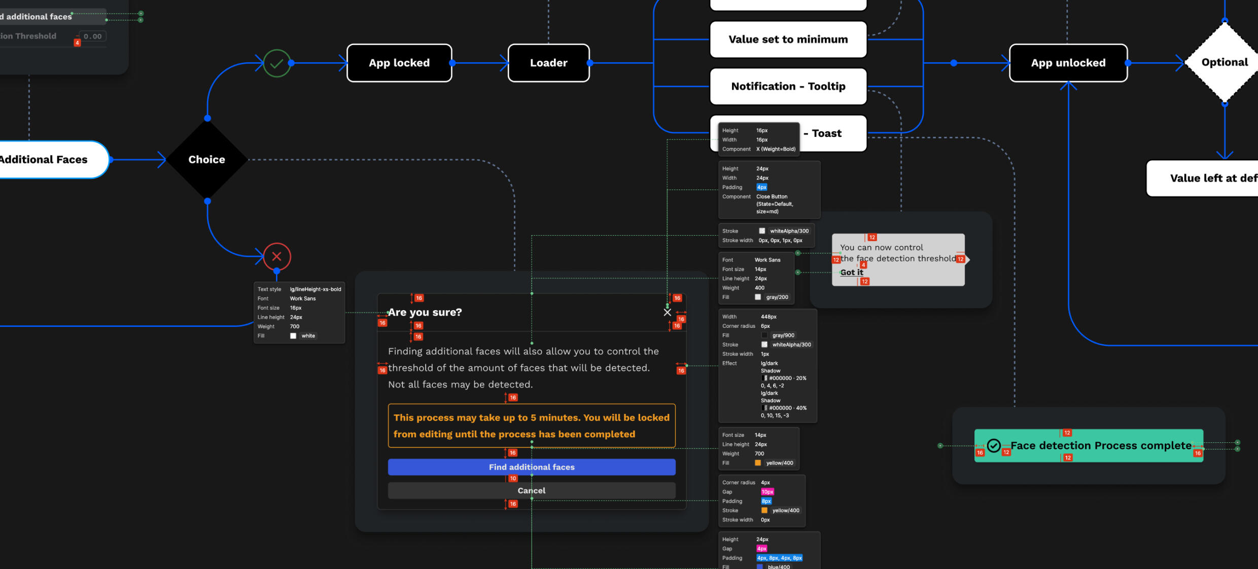
Task: Click the green checkmark circle node
Action: click(276, 63)
